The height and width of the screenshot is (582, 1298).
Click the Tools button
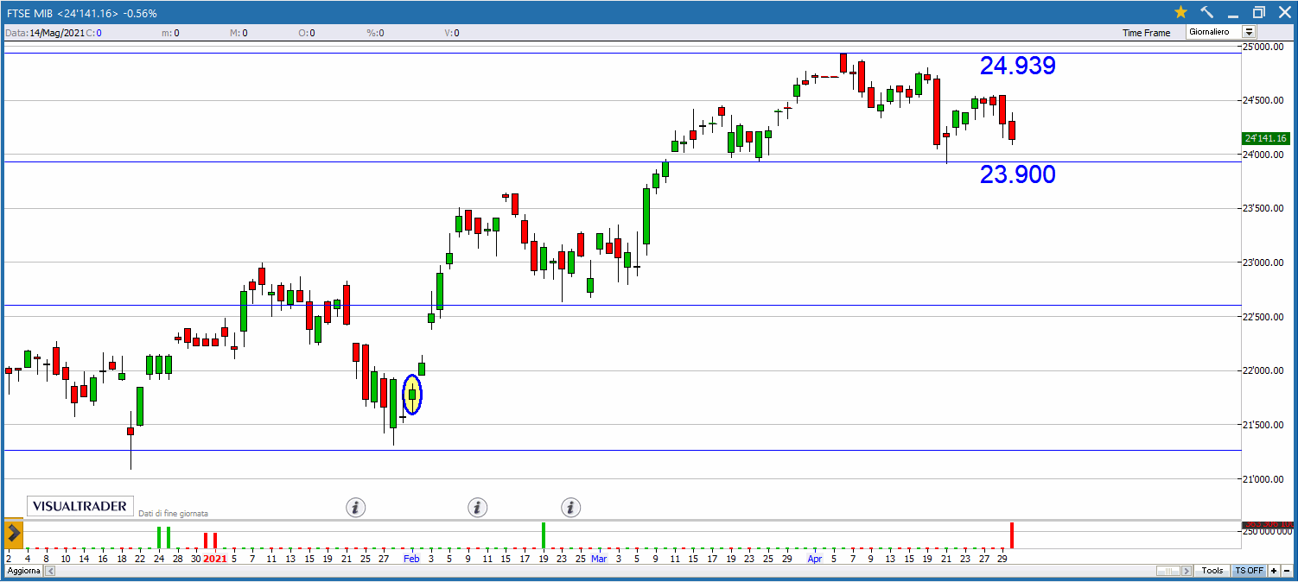1212,571
